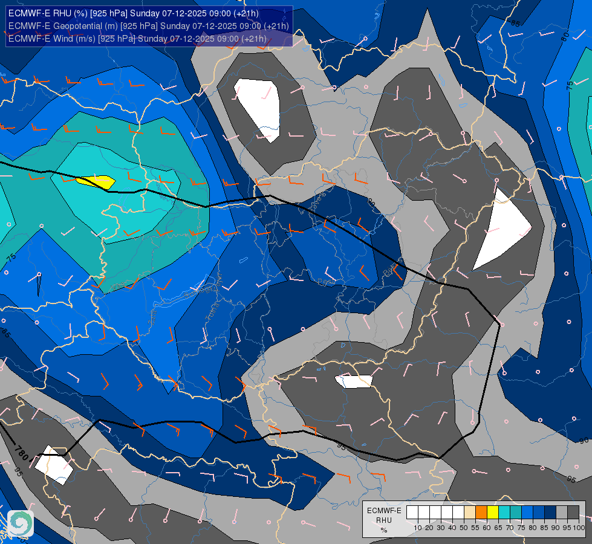
Task: Click the spiral weather logo icon
Action: coord(21,523)
